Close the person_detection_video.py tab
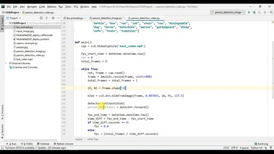The image size is (274, 154). pyautogui.click(x=162, y=18)
